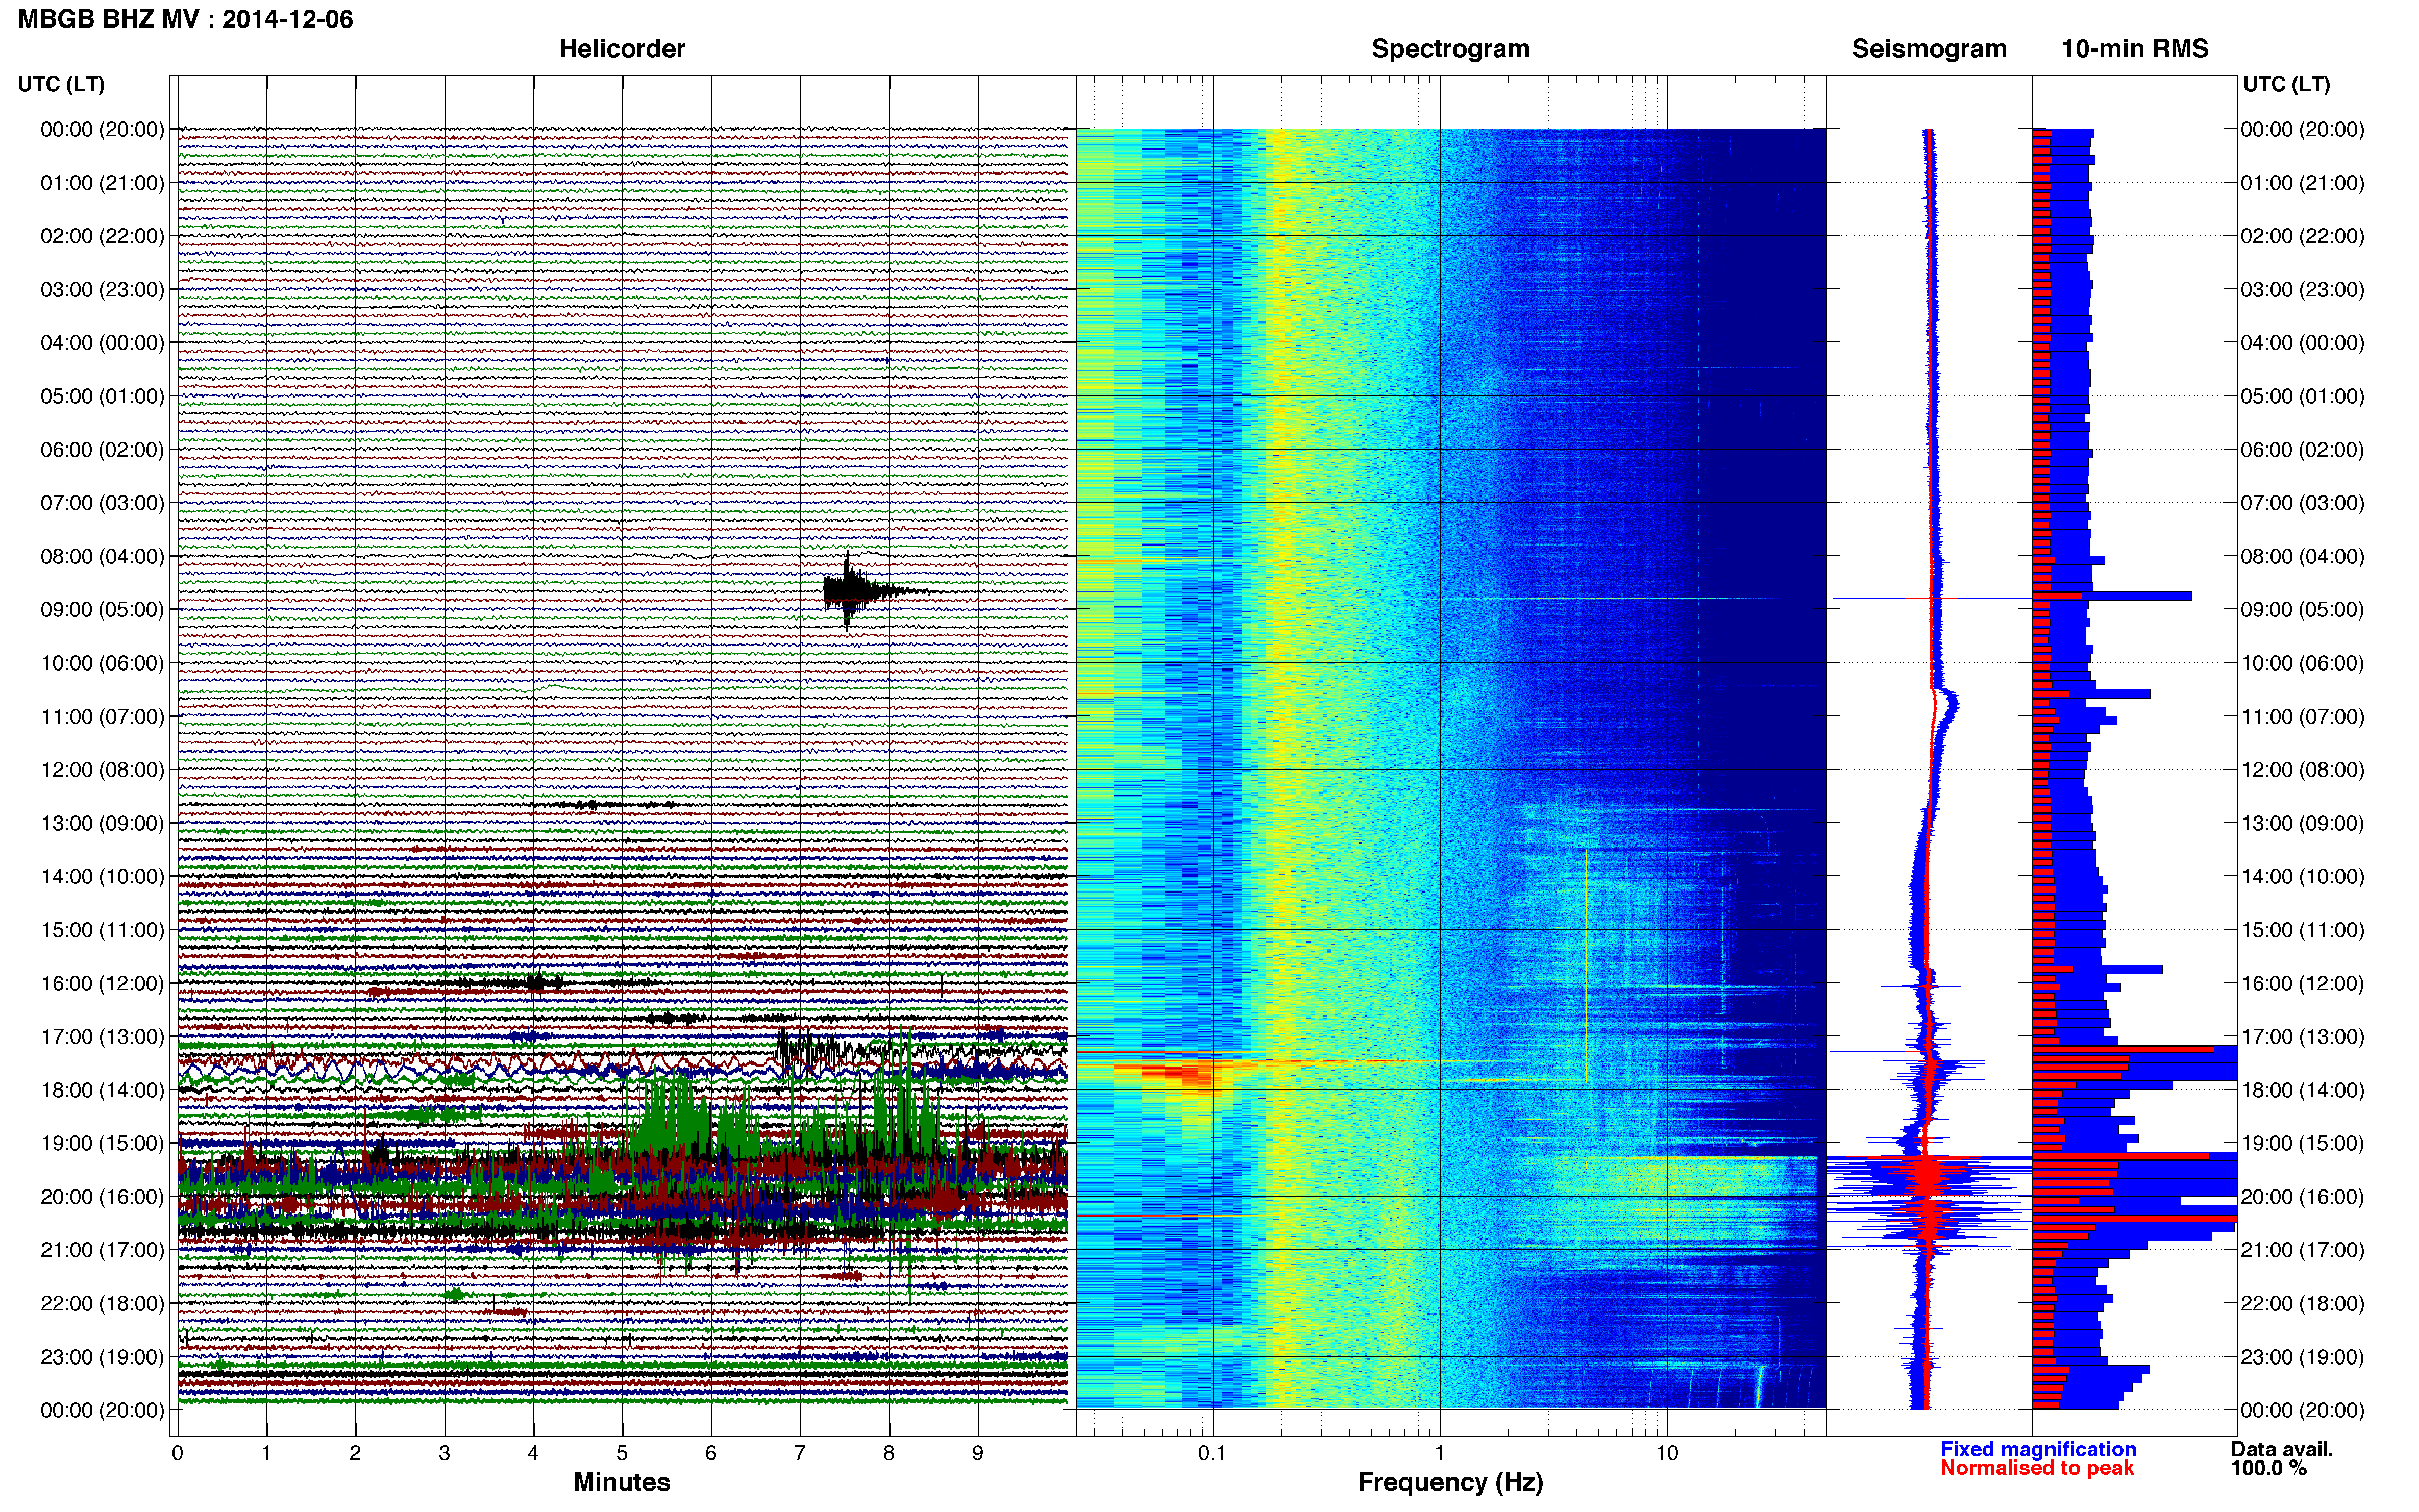The width and height of the screenshot is (2419, 1512).
Task: Click the 'UTC (LT)' label right of RMS panel
Action: [x=2286, y=84]
